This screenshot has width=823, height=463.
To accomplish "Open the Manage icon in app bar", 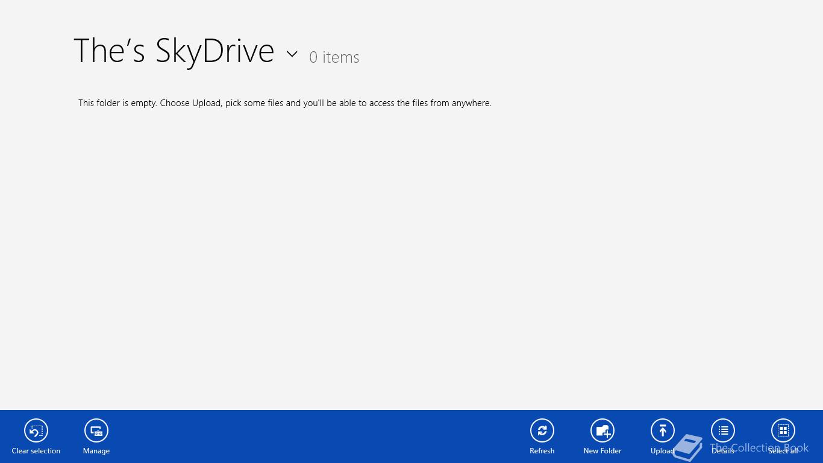I will [96, 430].
